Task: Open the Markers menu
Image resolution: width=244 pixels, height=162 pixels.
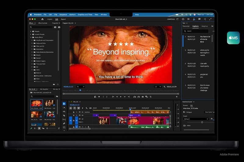Action: pos(72,15)
